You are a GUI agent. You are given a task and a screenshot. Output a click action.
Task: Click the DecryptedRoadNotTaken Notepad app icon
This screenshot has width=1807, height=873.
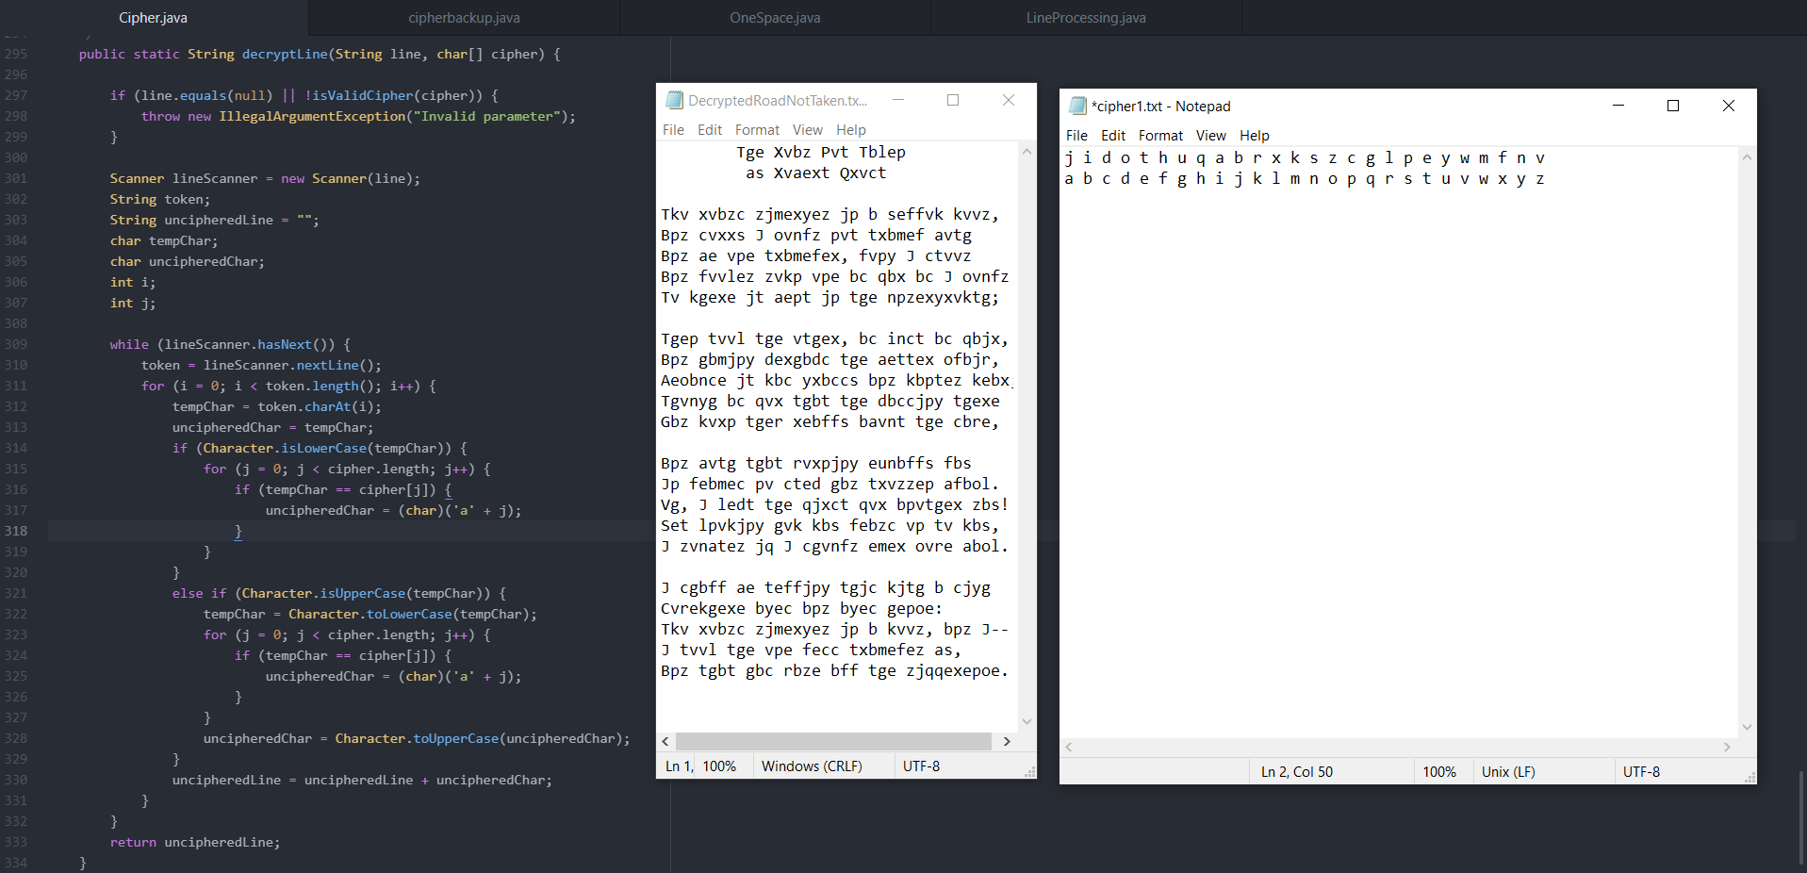pos(674,100)
